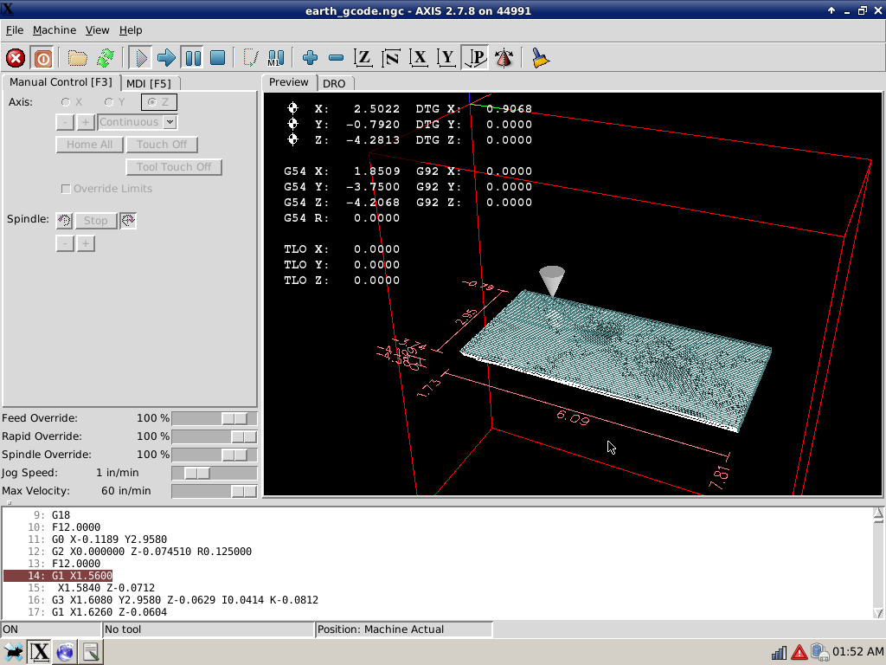Image resolution: width=886 pixels, height=665 pixels.
Task: Click the Home All button
Action: 89,145
